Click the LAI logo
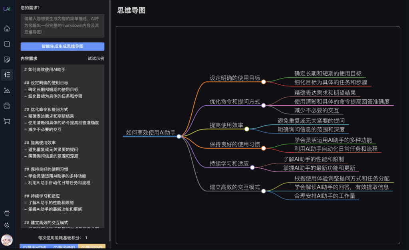Screen dimensions: 409x250 click(7, 9)
